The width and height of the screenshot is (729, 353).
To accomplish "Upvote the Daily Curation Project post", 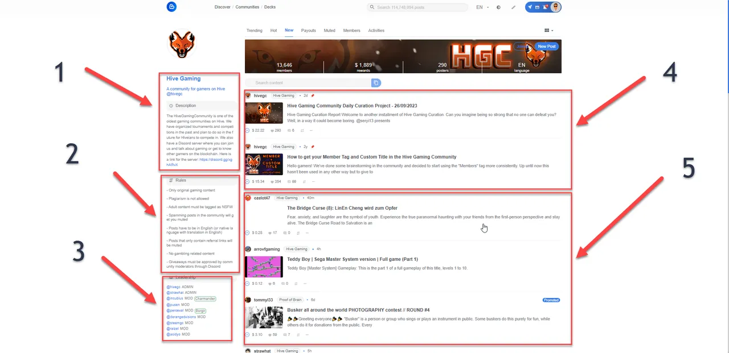I will click(x=248, y=130).
